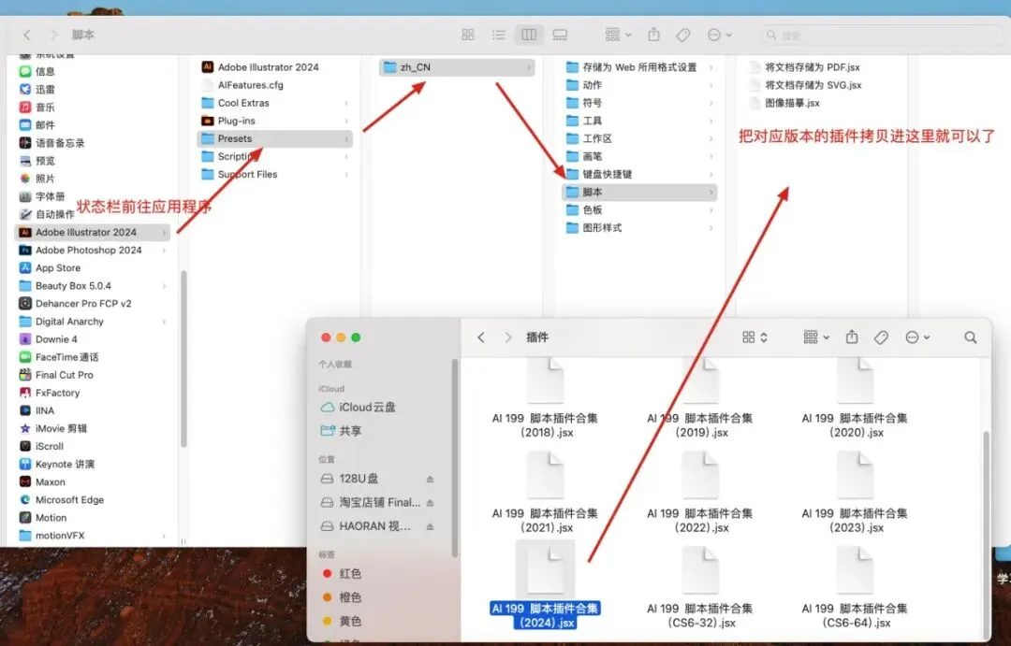The height and width of the screenshot is (646, 1011).
Task: Open grouping options in 插件 window
Action: click(x=816, y=337)
